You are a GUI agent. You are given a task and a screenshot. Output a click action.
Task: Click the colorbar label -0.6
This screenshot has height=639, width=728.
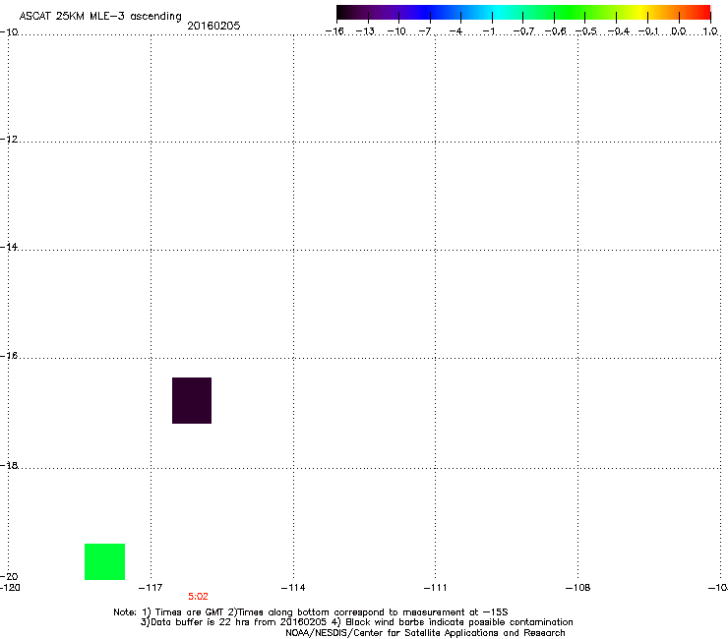[x=555, y=31]
